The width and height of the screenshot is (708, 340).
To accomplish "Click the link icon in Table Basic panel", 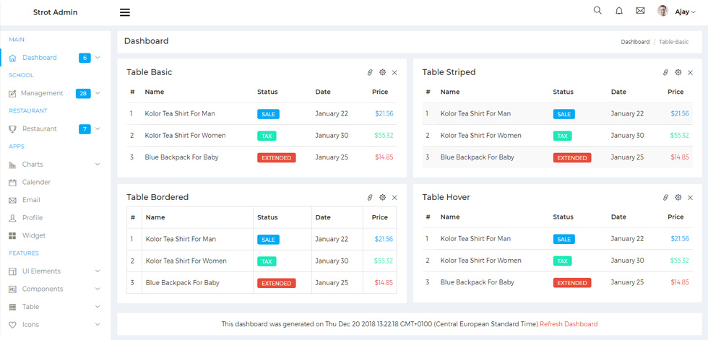I will 370,73.
